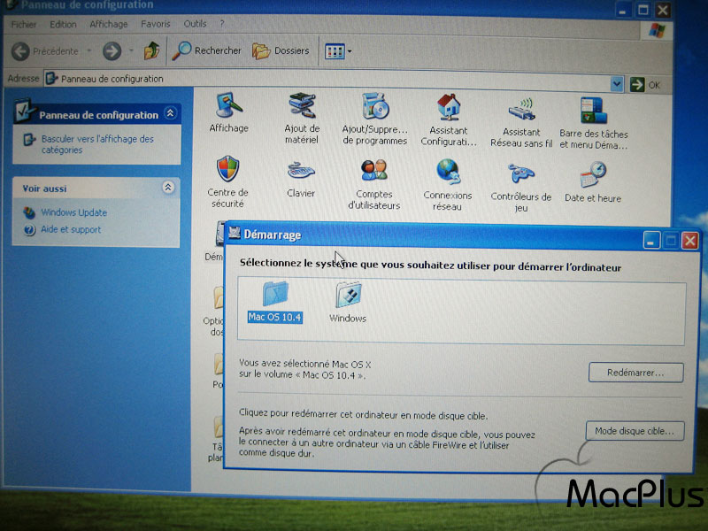The height and width of the screenshot is (531, 708).
Task: Maximize the Panneau de configuration window
Action: [643, 10]
